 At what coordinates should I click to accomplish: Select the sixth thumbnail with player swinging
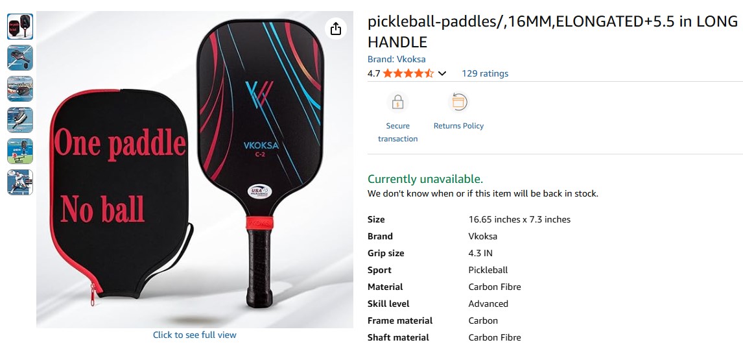click(20, 182)
